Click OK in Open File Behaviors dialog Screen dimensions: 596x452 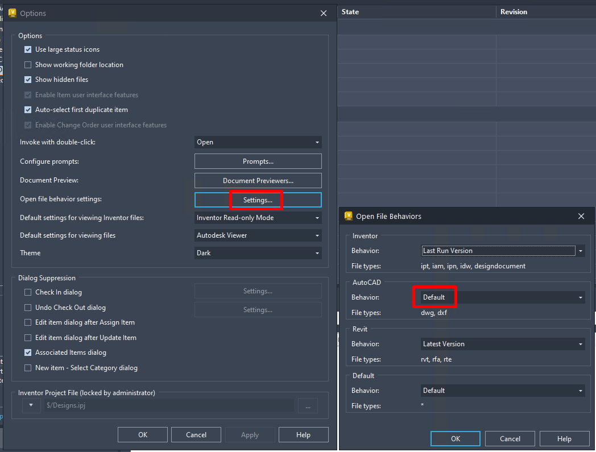456,439
